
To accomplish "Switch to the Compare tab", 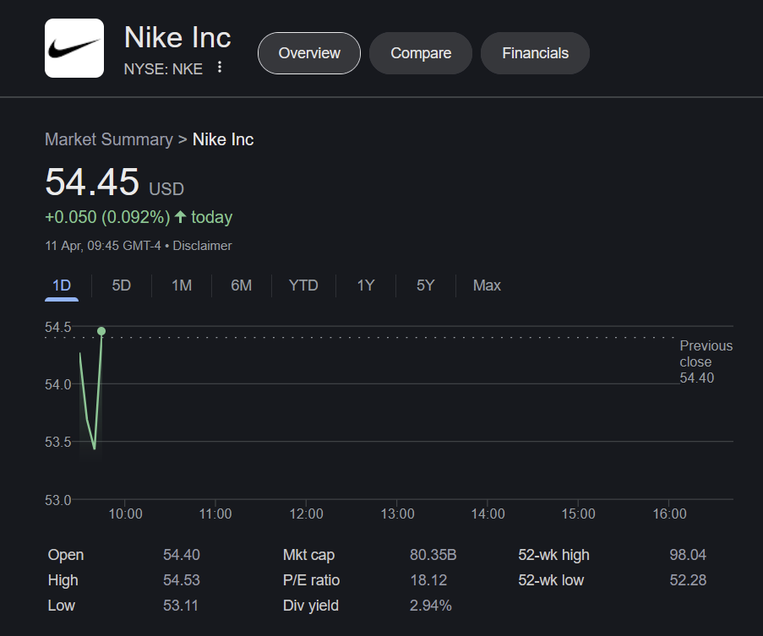I will click(421, 53).
